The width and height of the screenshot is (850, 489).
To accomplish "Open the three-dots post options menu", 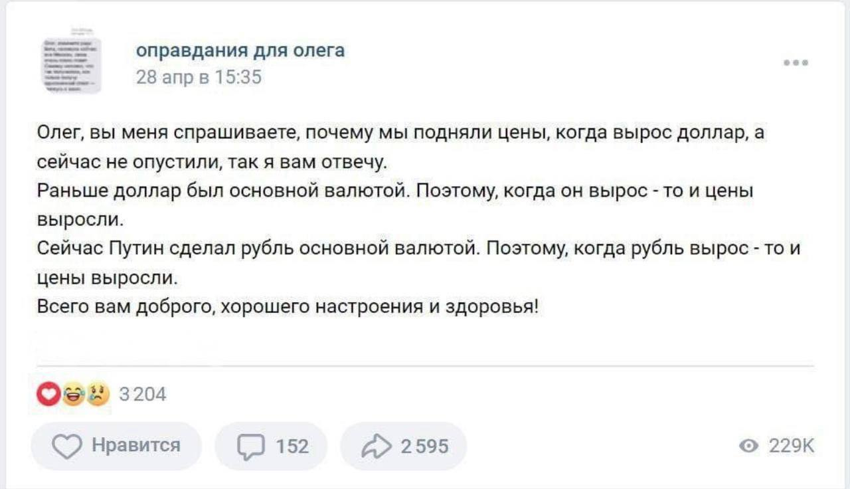I will click(x=796, y=64).
